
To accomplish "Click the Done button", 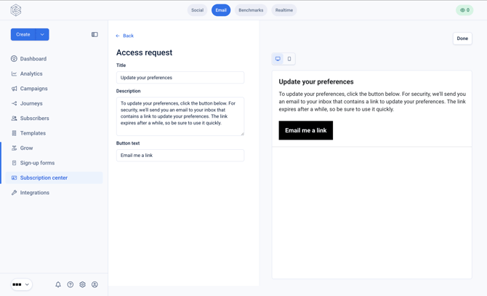I will point(462,39).
